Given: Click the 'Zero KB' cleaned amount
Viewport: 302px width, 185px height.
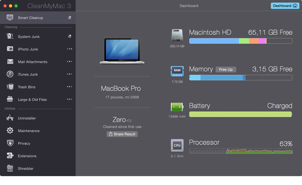Looking at the screenshot, I should coord(122,120).
